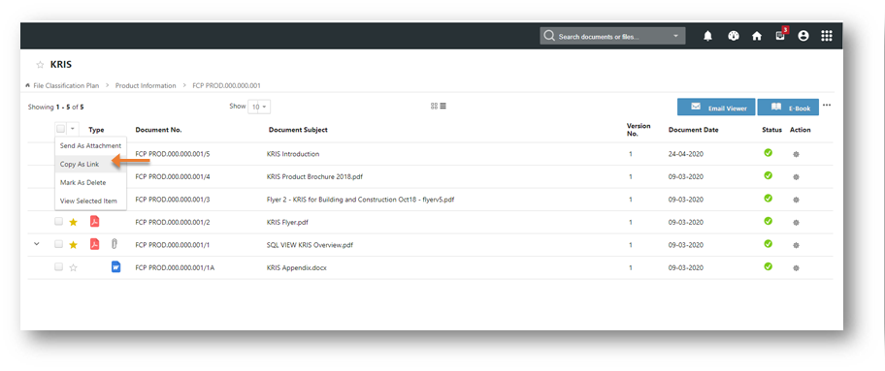The width and height of the screenshot is (885, 371).
Task: Expand the search box dropdown arrow
Action: coord(676,36)
